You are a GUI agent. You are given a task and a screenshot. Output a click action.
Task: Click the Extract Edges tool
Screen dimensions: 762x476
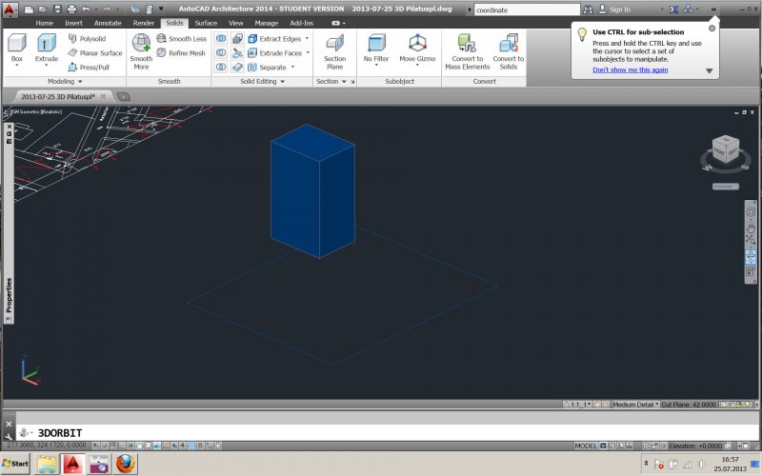tap(275, 38)
